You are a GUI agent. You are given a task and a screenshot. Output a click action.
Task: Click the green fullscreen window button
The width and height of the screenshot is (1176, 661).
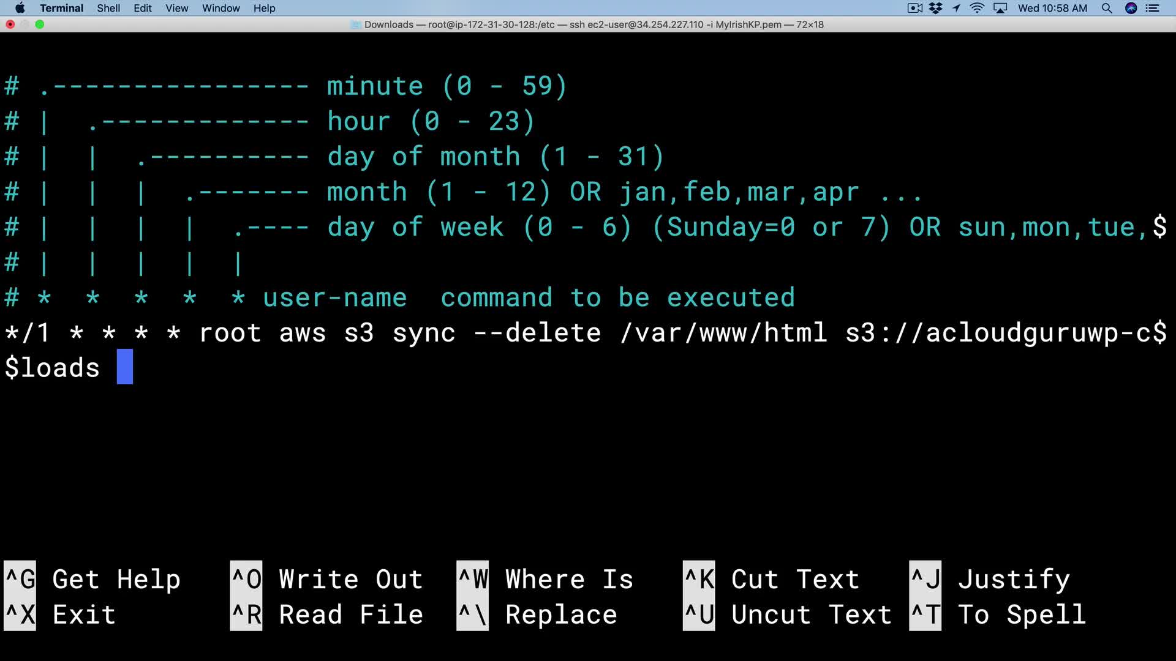[x=40, y=24]
